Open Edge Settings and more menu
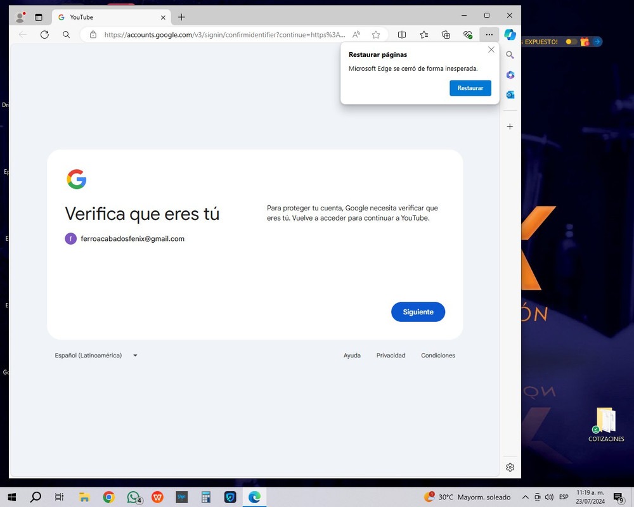 [x=489, y=35]
